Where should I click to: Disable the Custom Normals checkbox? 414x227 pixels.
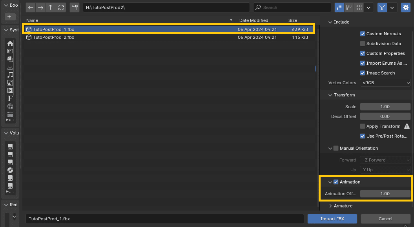pos(363,34)
